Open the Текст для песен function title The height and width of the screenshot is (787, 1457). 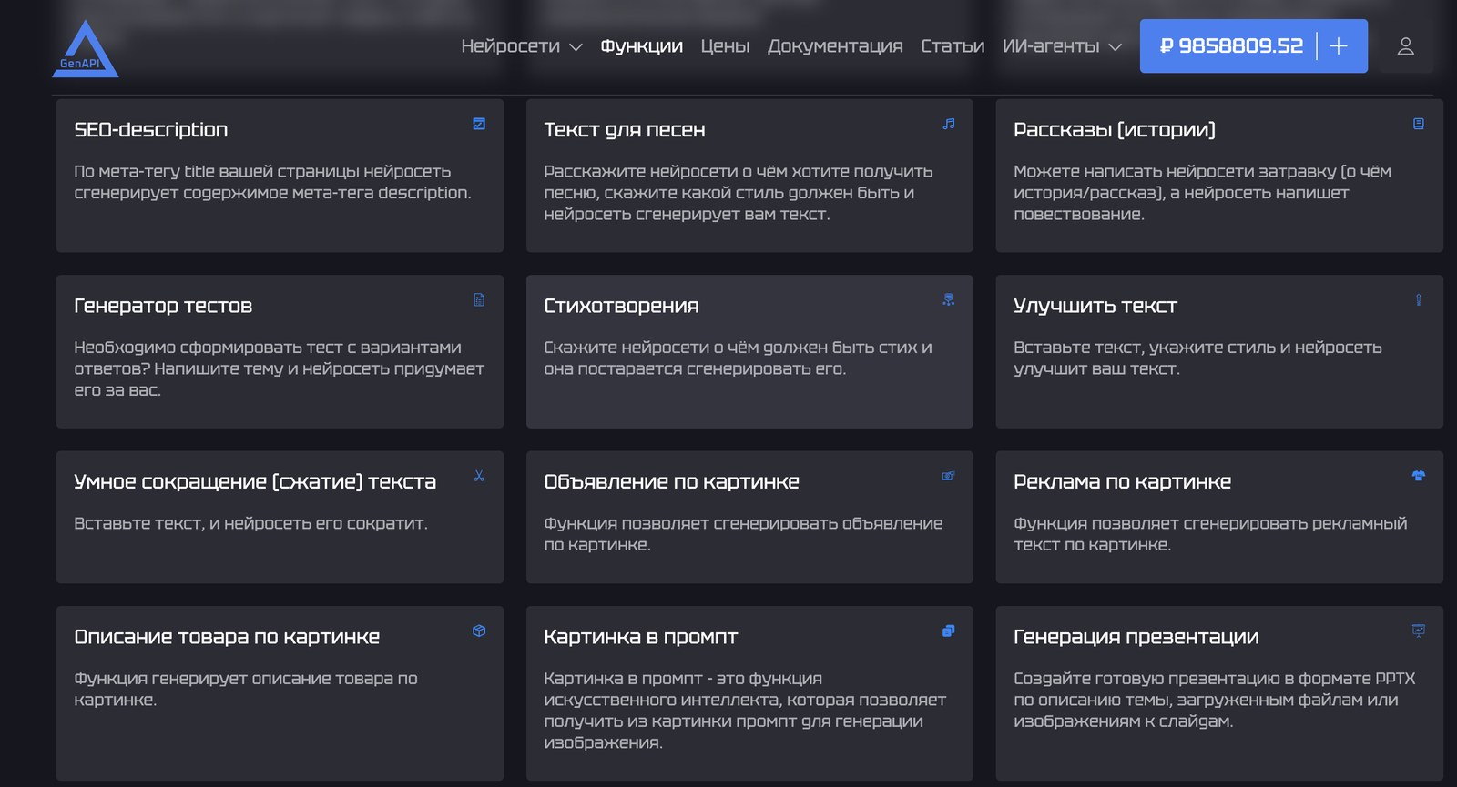pos(625,130)
